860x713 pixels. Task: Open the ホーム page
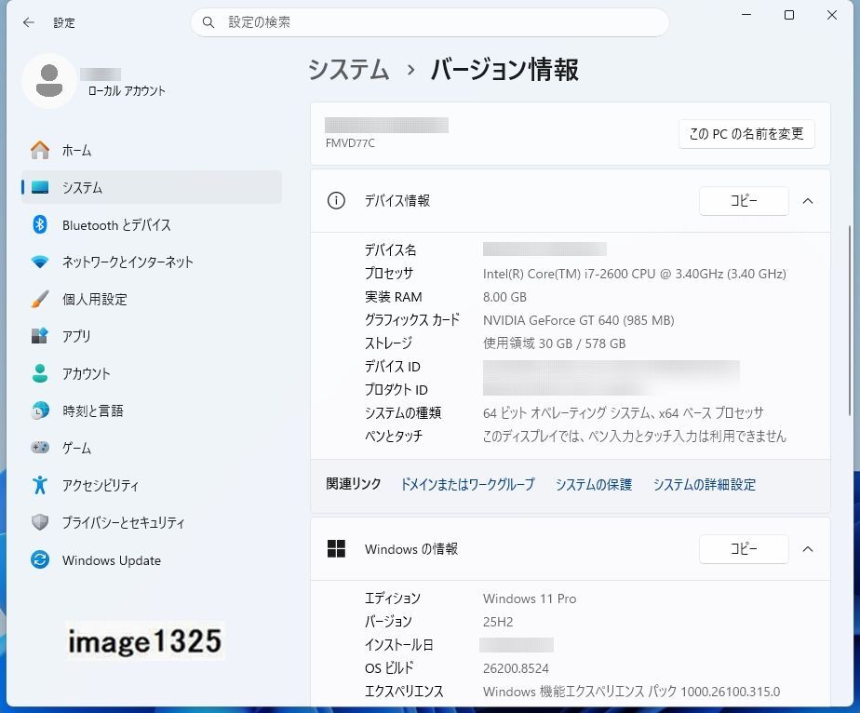click(152, 150)
